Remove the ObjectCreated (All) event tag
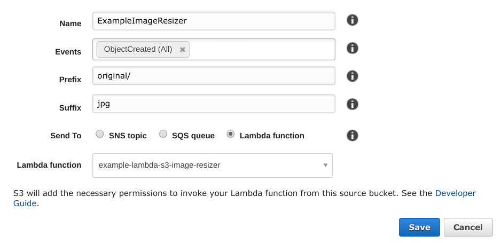This screenshot has height=243, width=501. click(x=182, y=50)
